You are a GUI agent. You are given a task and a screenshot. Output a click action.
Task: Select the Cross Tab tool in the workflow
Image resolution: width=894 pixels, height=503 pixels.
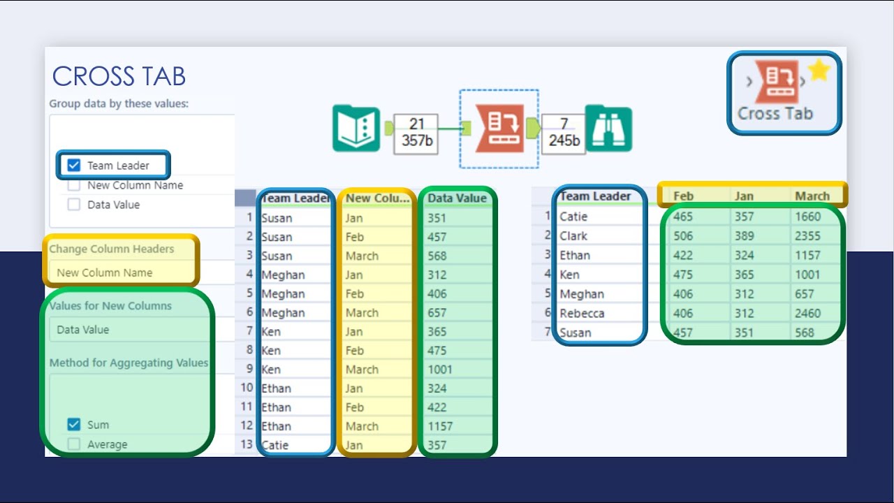pos(498,129)
